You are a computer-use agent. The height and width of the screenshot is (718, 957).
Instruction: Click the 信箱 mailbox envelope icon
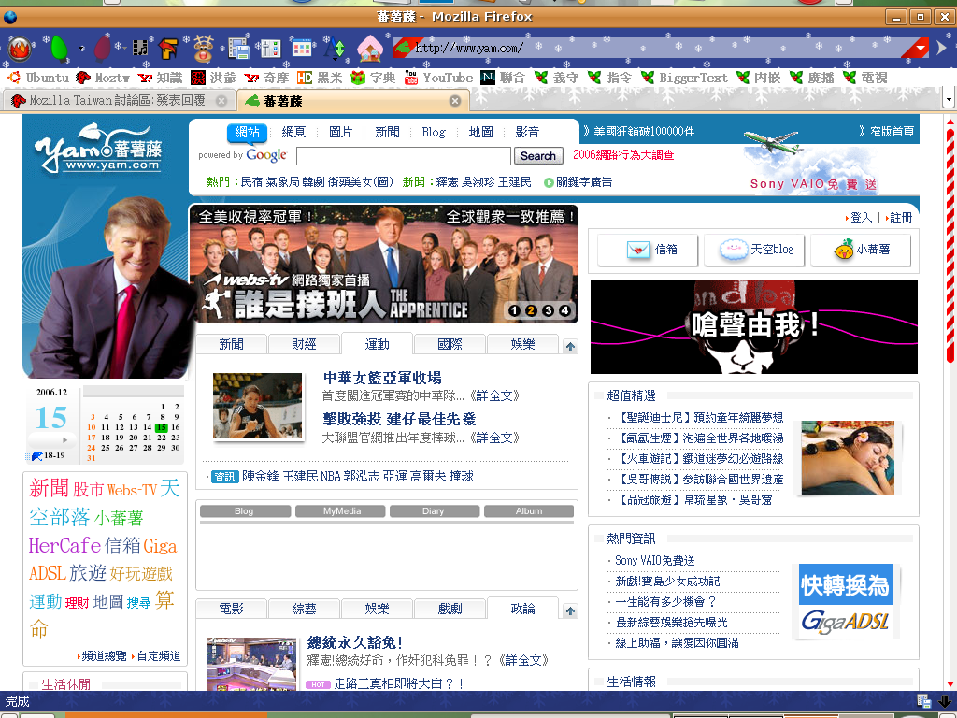[638, 250]
